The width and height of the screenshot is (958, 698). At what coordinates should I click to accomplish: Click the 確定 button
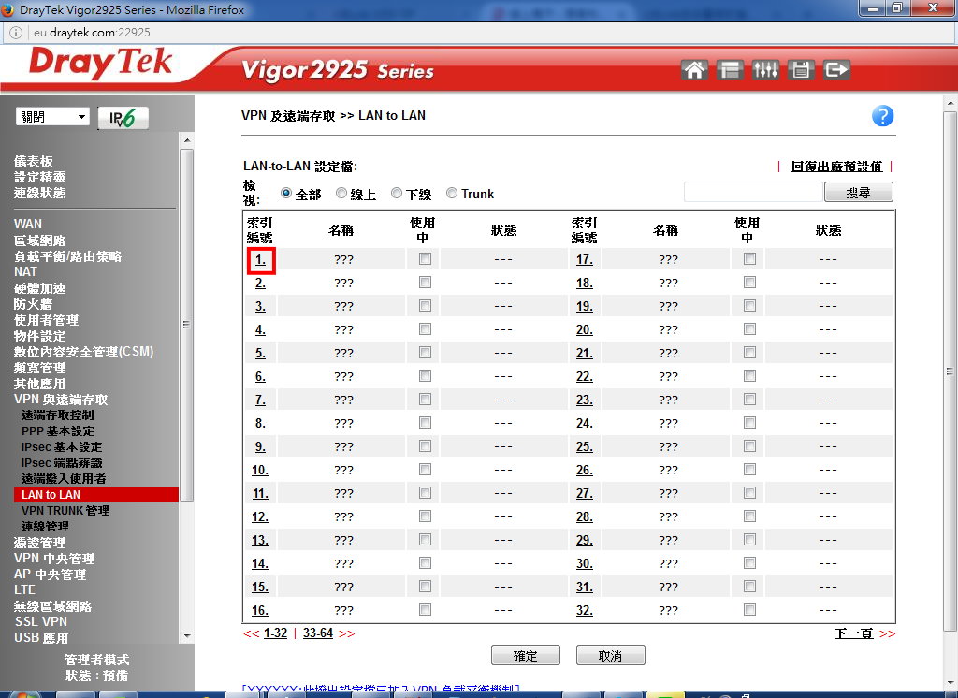pos(525,656)
